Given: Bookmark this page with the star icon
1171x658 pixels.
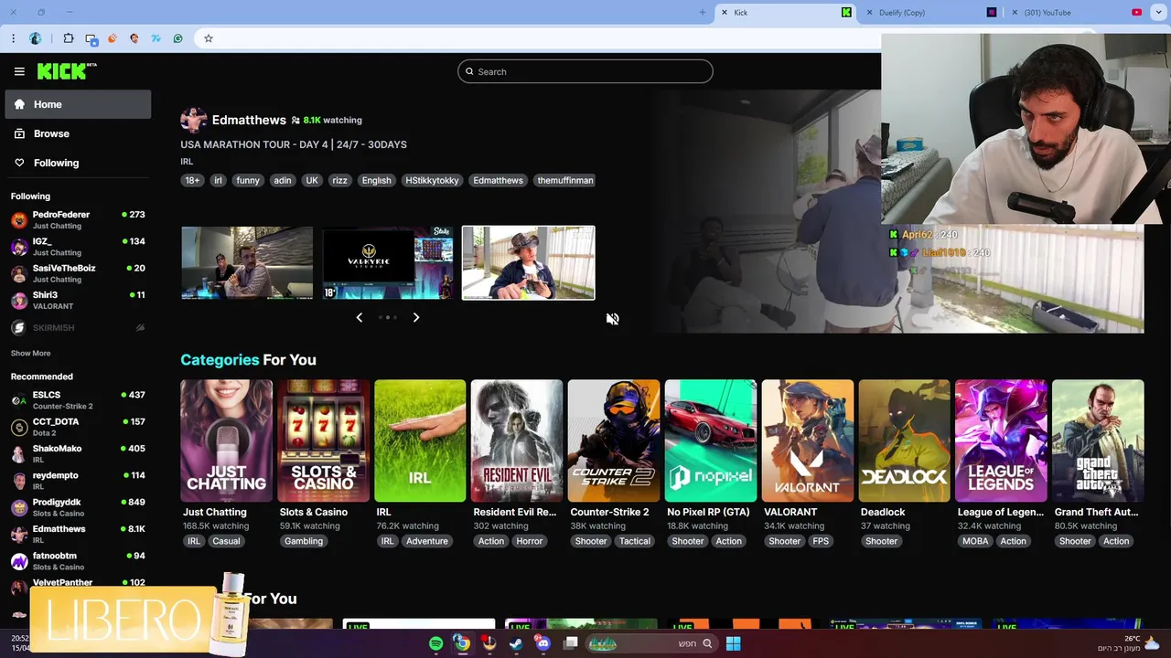Looking at the screenshot, I should point(209,38).
